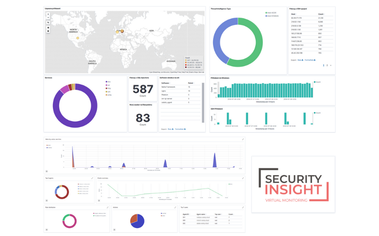The height and width of the screenshot is (236, 379).
Task: Download Raw export in SSH attempts table
Action: coord(300,60)
